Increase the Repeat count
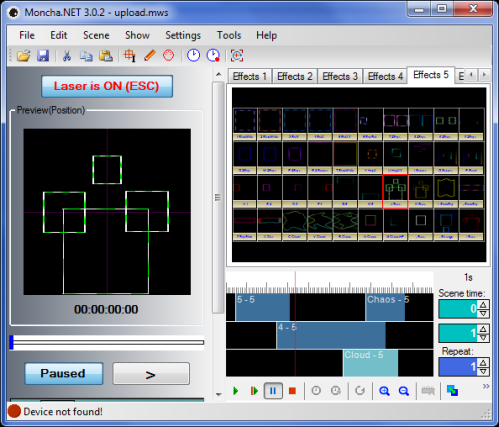Image resolution: width=499 pixels, height=427 pixels. click(x=483, y=363)
